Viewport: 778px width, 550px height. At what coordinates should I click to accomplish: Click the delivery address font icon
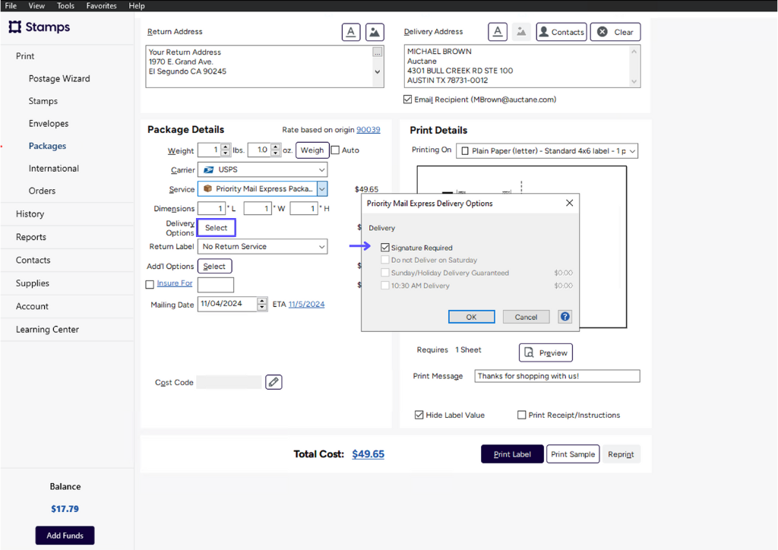497,32
